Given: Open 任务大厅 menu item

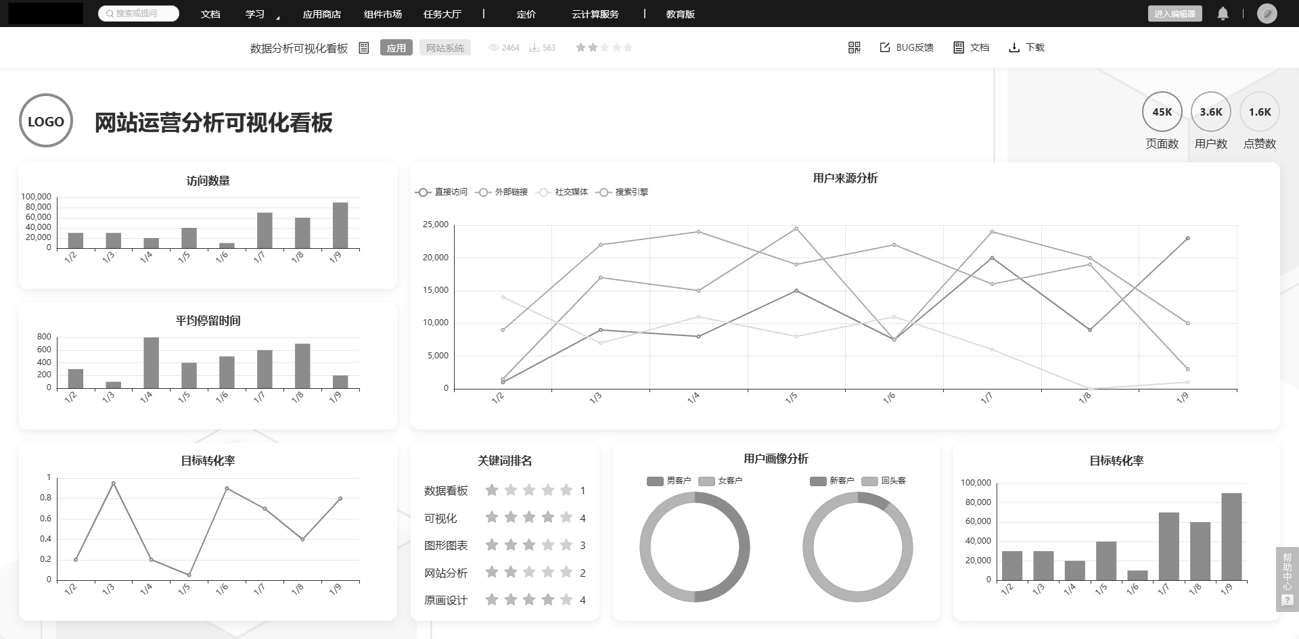Looking at the screenshot, I should point(442,14).
